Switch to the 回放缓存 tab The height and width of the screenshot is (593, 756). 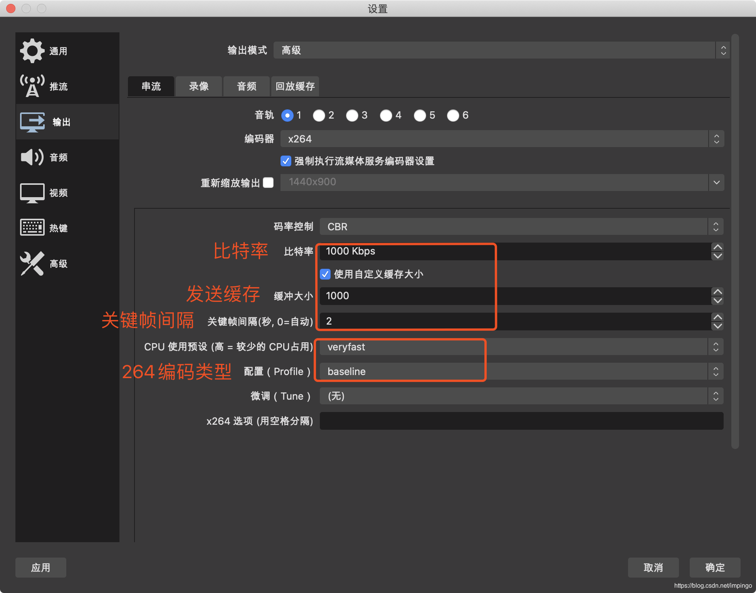coord(295,86)
